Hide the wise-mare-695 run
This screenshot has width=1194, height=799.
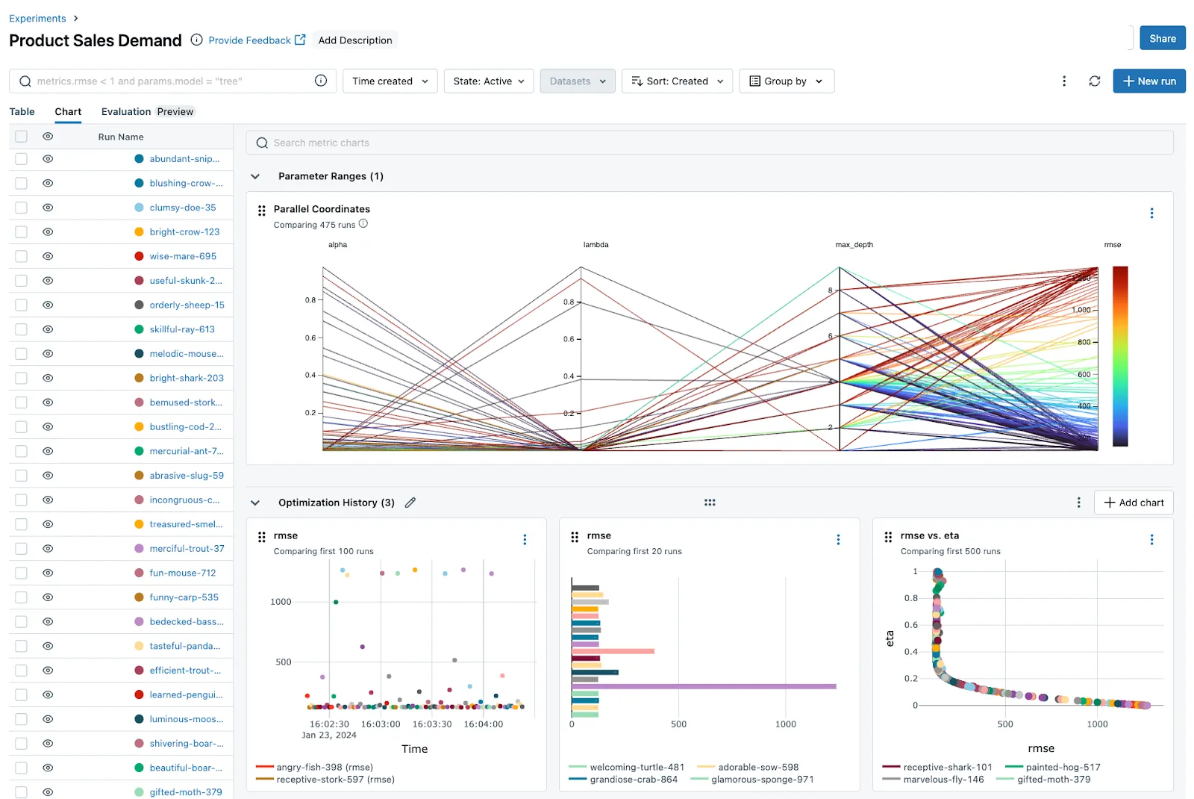(47, 256)
